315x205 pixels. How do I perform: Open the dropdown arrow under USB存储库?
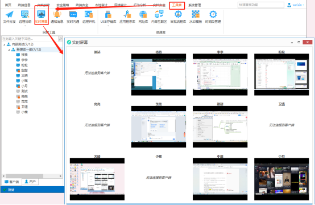[108, 26]
